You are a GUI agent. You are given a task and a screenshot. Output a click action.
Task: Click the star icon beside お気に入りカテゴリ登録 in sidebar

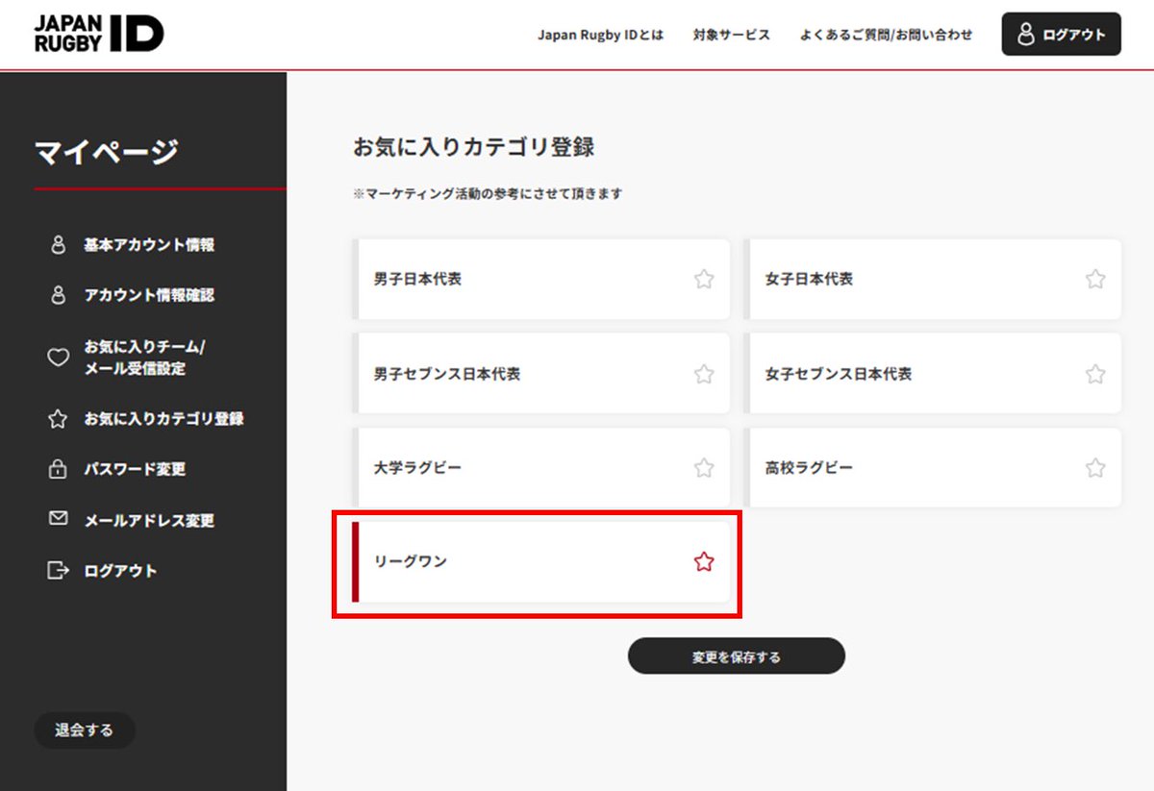58,419
